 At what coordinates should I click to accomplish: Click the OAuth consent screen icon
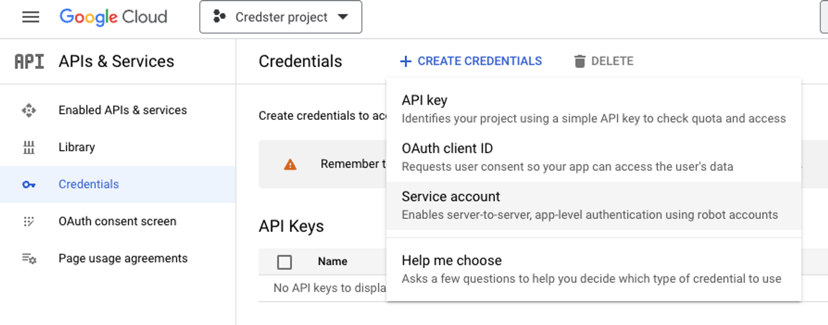point(29,221)
